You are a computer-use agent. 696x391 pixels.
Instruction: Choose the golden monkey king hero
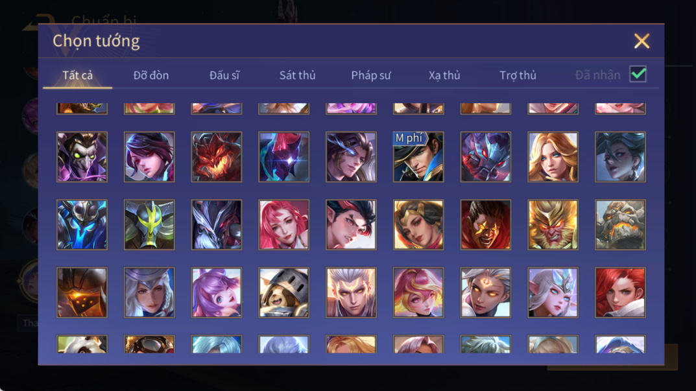pos(553,224)
